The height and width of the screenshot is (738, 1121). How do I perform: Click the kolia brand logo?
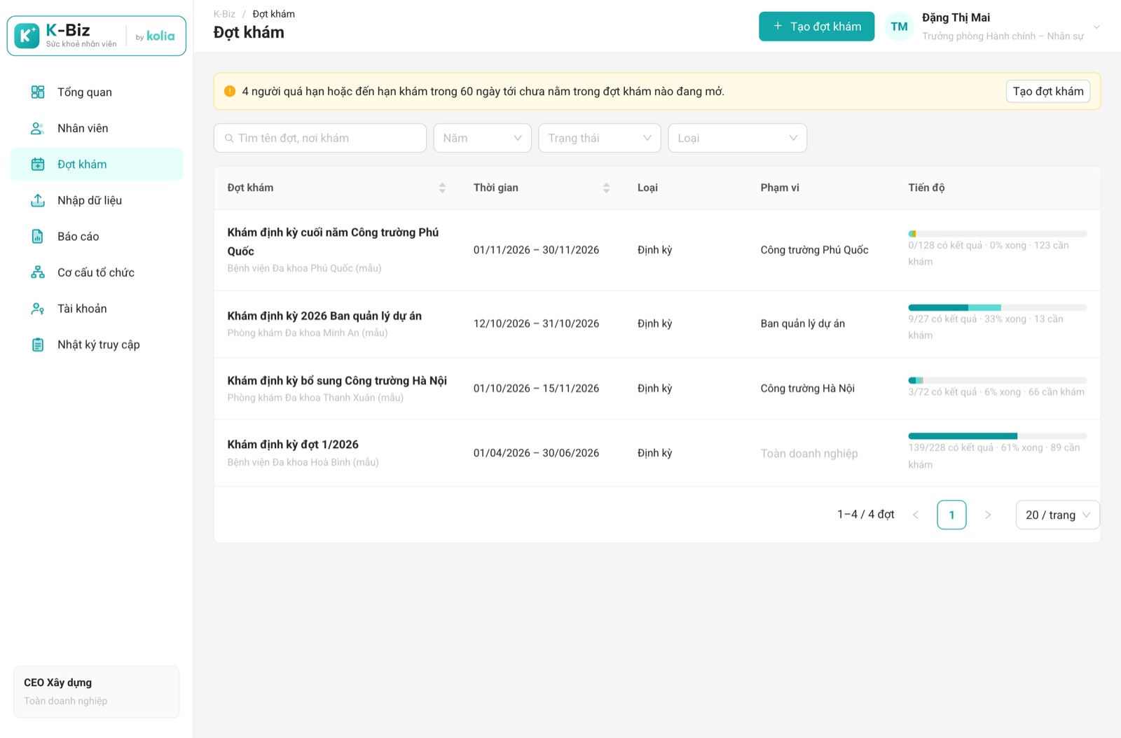point(160,36)
